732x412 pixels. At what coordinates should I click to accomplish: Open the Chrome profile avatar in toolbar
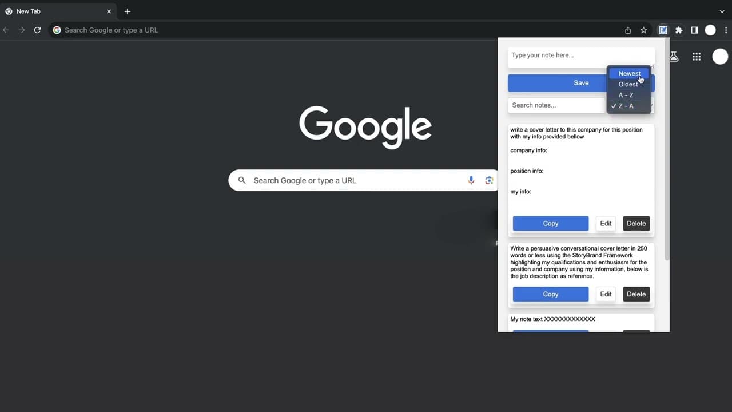pyautogui.click(x=710, y=30)
